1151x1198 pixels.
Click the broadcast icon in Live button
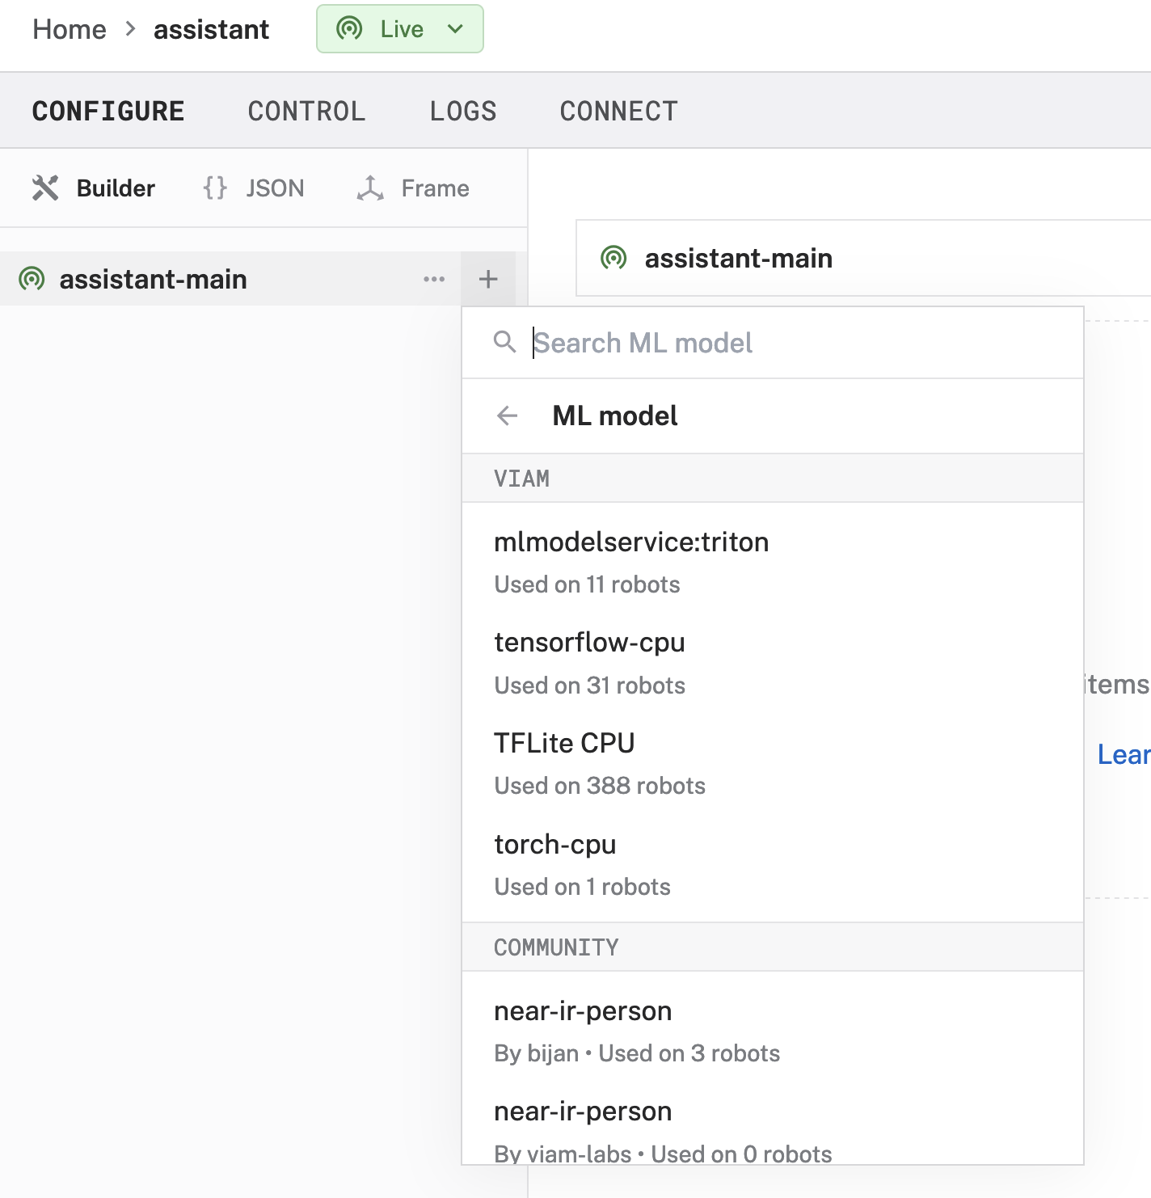349,29
